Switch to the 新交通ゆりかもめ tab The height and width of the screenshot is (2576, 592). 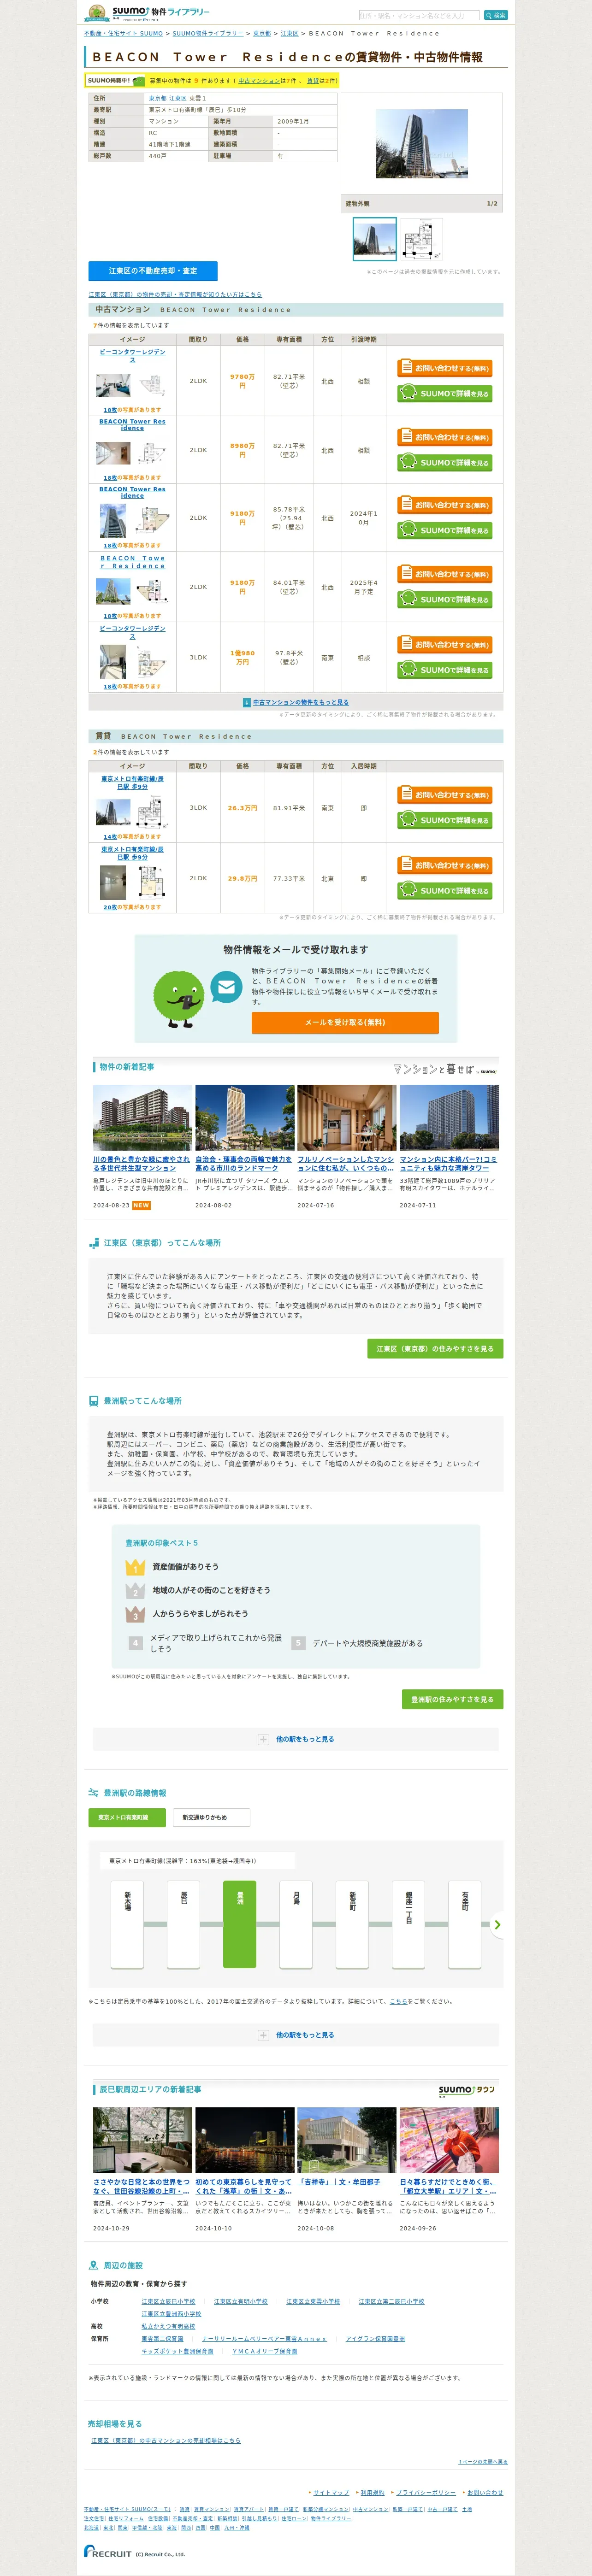211,1817
